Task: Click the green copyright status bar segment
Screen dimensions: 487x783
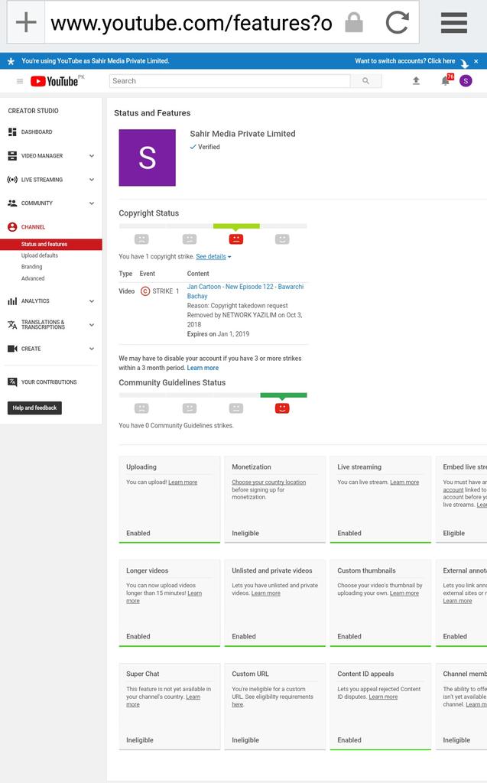Action: (x=236, y=226)
